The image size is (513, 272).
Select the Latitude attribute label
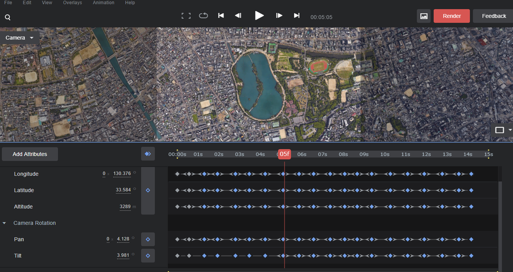pos(24,190)
